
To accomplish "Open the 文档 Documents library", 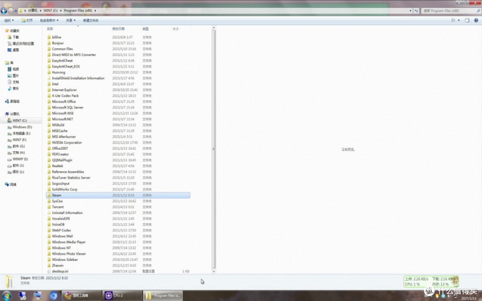I will point(13,82).
